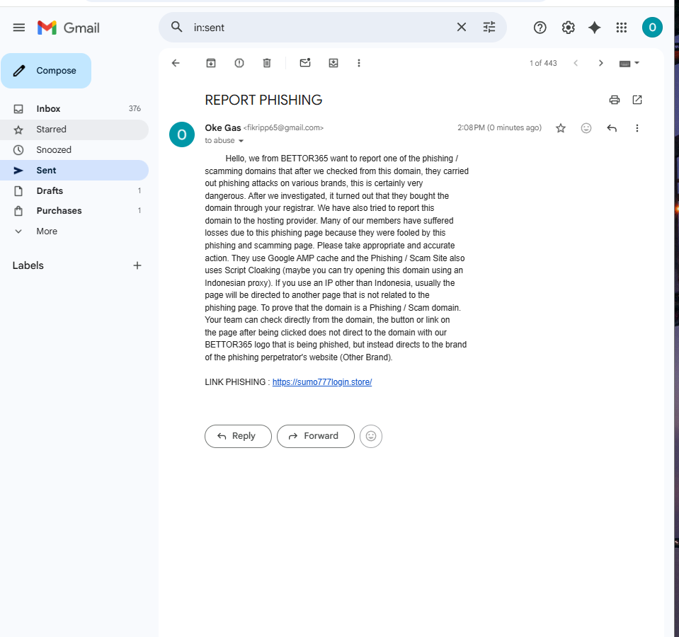Reply using the header arrow icon

[612, 128]
